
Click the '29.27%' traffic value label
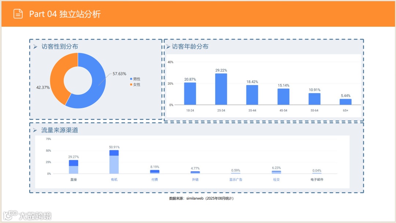click(73, 157)
